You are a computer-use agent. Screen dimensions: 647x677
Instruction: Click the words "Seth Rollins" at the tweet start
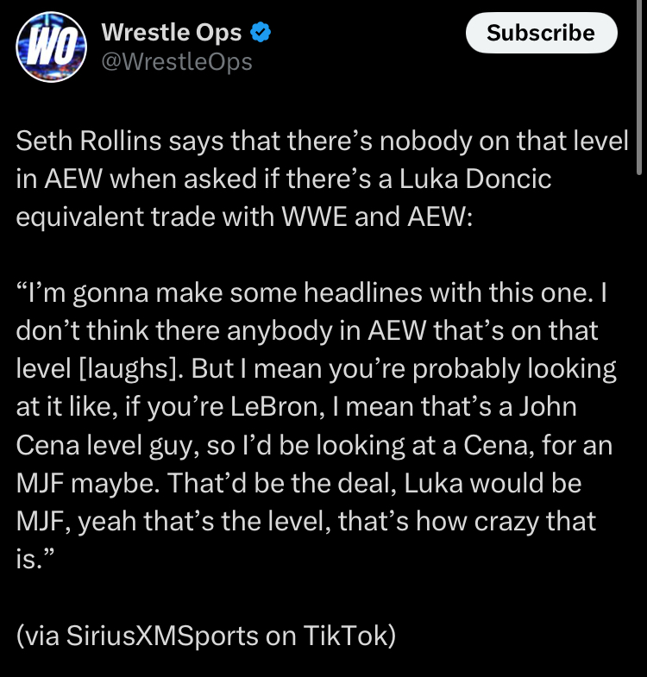click(x=89, y=141)
